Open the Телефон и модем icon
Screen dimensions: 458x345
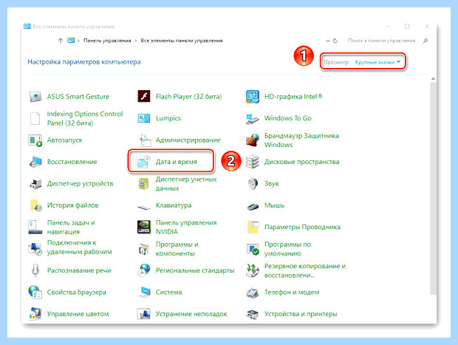[253, 293]
